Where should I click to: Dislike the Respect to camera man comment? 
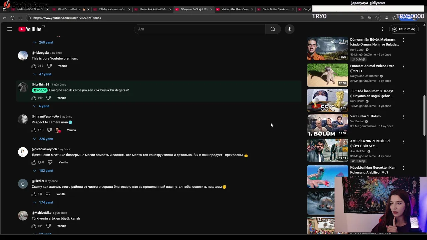49,130
